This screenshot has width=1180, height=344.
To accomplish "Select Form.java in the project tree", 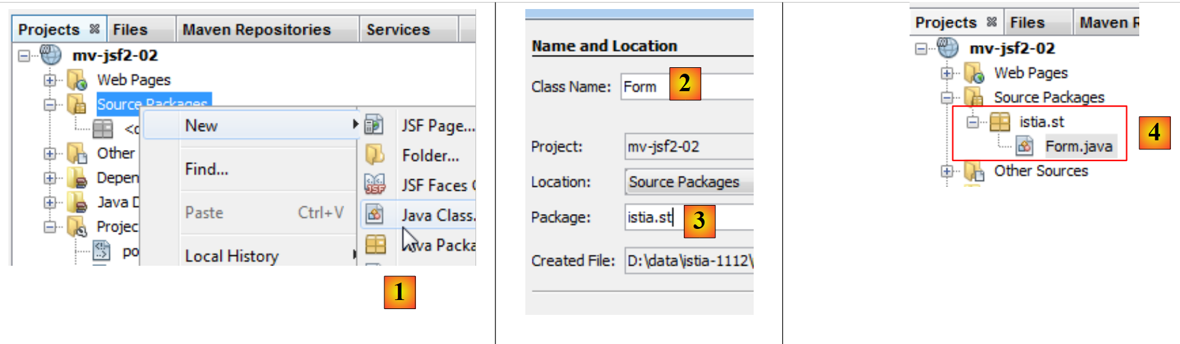I will [1078, 147].
